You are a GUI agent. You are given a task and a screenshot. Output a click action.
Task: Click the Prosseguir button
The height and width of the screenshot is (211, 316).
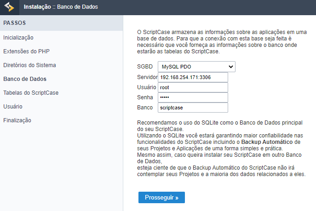pyautogui.click(x=161, y=197)
